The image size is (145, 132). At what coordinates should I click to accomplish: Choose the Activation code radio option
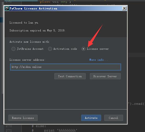coord(50,49)
